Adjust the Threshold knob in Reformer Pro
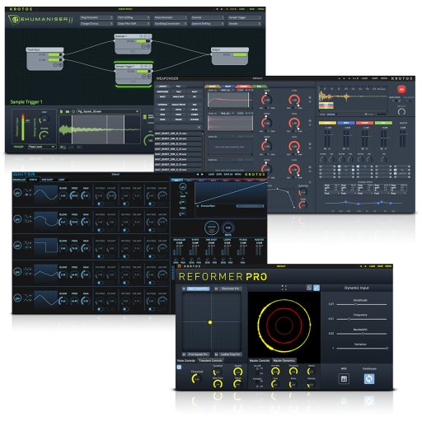The height and width of the screenshot is (422, 422). coord(196,379)
